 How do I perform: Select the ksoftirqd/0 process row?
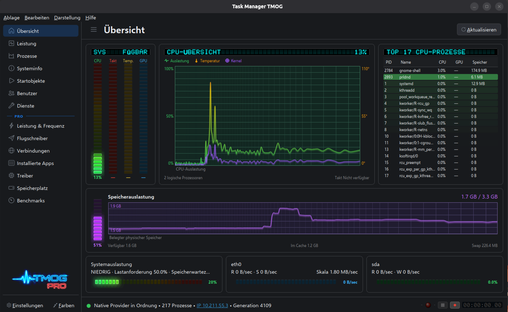pyautogui.click(x=440, y=156)
